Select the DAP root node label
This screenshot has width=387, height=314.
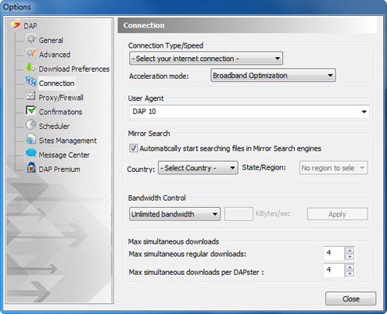(30, 26)
